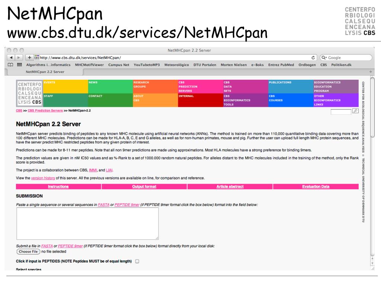Click the site search text box

click(x=341, y=112)
